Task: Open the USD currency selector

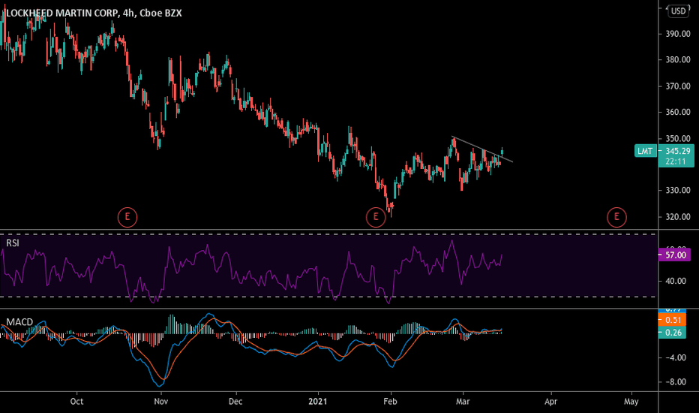Action: point(679,11)
